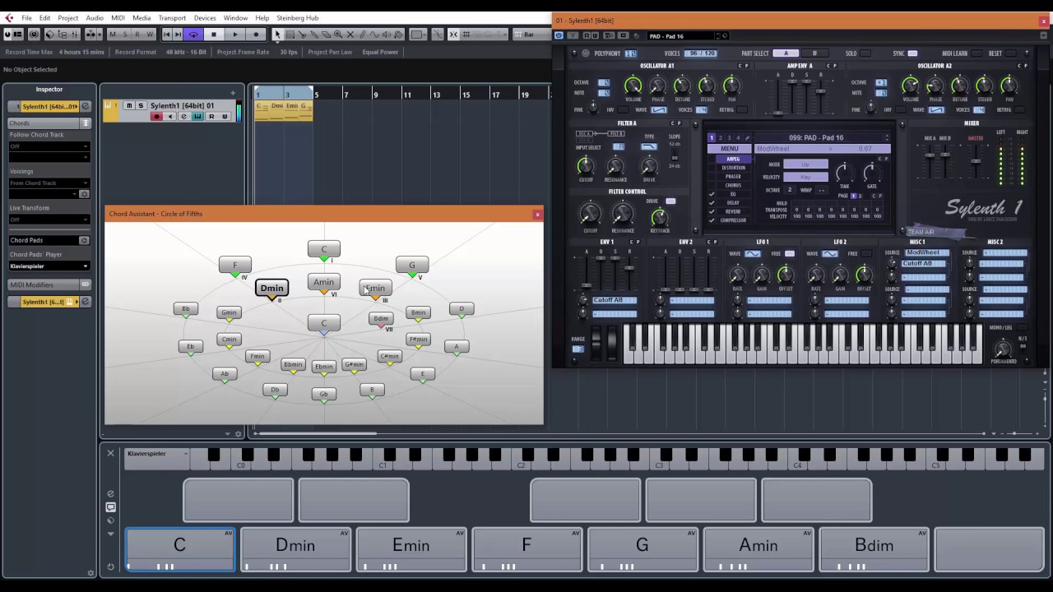The image size is (1053, 592).
Task: Click the Play transport button
Action: [x=235, y=35]
